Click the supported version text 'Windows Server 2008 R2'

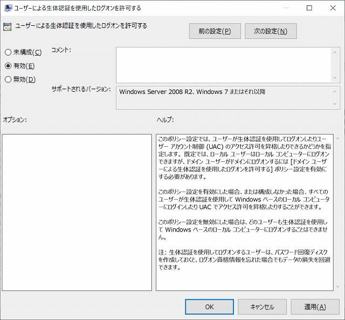(x=156, y=92)
